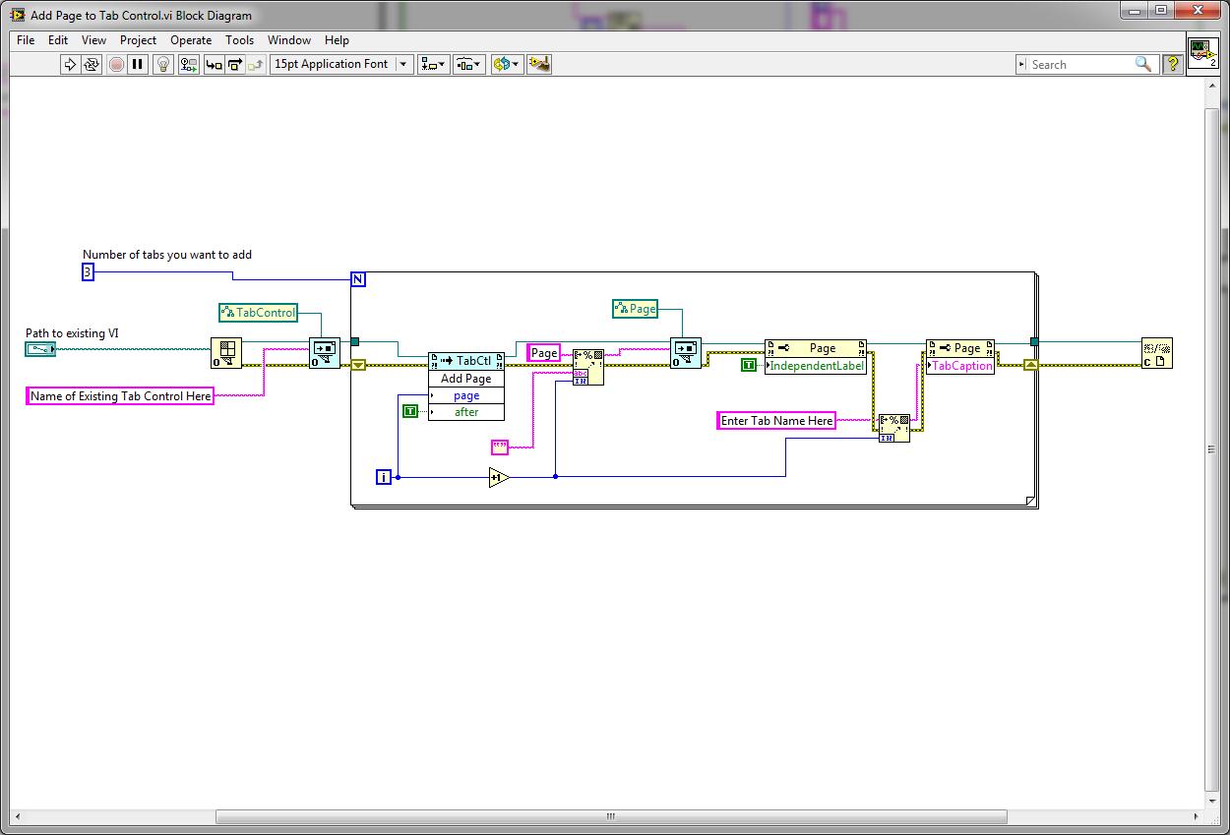The image size is (1230, 835).
Task: Open the 15pt Application Font dropdown
Action: point(341,64)
